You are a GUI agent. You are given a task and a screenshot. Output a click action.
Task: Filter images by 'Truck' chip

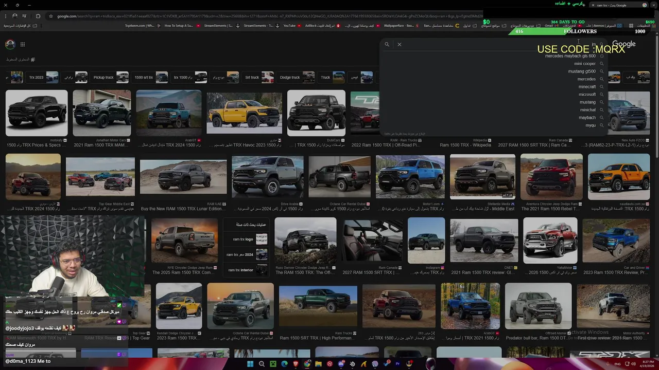332,78
